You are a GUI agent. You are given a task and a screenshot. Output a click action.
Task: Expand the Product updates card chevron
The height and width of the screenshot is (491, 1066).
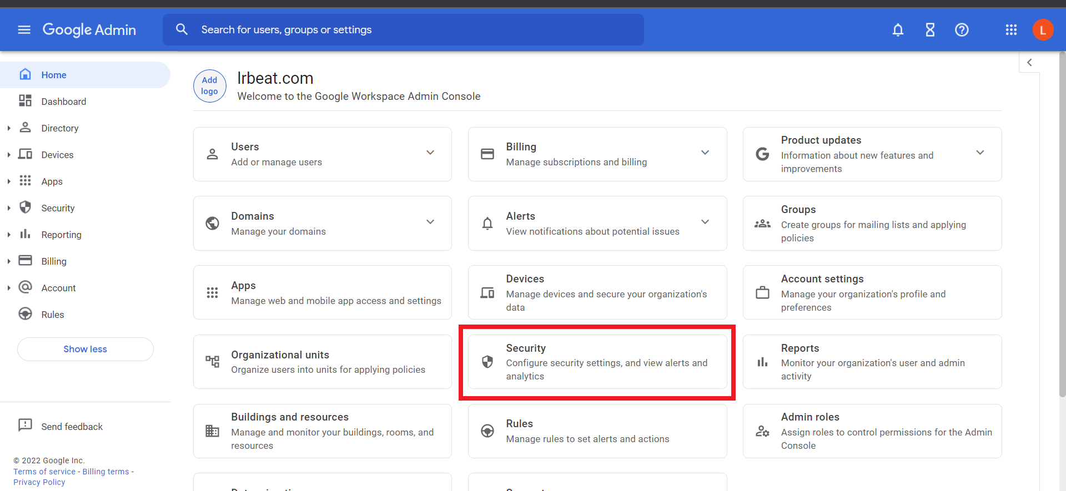[x=980, y=153]
